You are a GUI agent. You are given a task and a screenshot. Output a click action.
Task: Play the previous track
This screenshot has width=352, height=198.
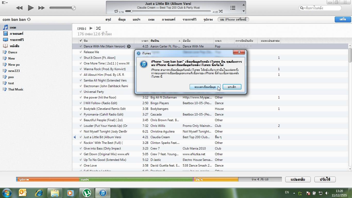[x=19, y=8]
